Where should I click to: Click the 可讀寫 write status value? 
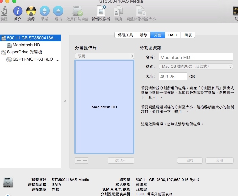pyautogui.click(x=141, y=184)
